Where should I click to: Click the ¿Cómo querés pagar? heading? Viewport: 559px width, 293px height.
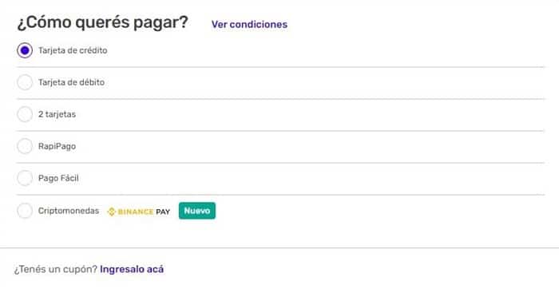(x=102, y=22)
